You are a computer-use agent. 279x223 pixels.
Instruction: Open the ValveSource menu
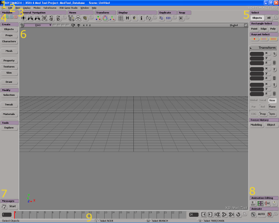click(x=50, y=8)
